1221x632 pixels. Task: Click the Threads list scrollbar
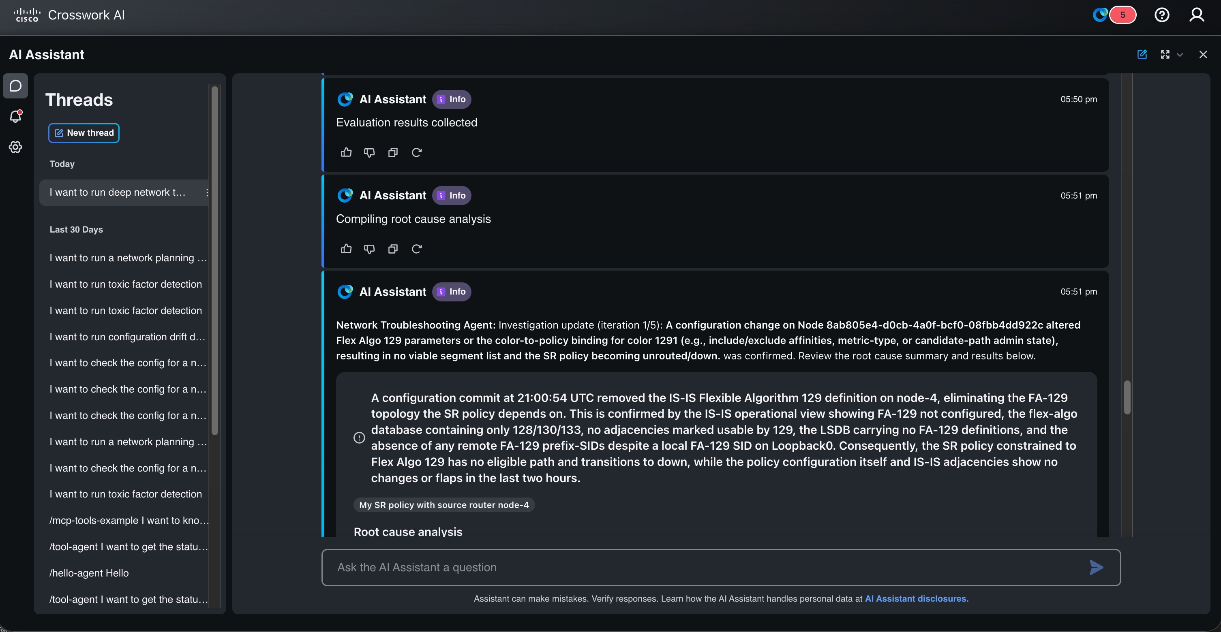(215, 260)
